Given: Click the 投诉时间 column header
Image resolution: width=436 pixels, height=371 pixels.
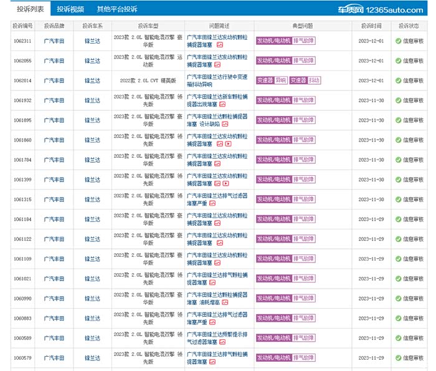Looking at the screenshot, I should click(x=371, y=26).
